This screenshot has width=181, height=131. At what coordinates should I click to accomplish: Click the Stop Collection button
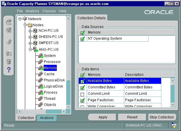point(162,117)
